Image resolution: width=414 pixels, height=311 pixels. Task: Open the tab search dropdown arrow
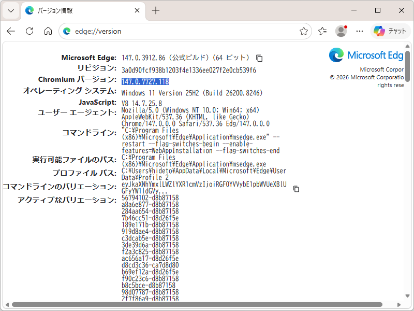10,10
